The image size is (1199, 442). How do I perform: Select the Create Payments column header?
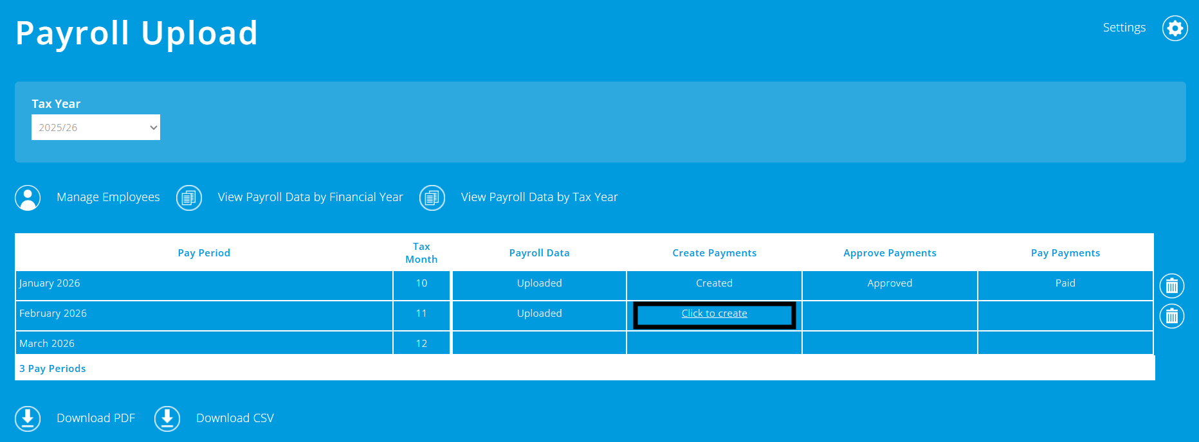coord(714,253)
